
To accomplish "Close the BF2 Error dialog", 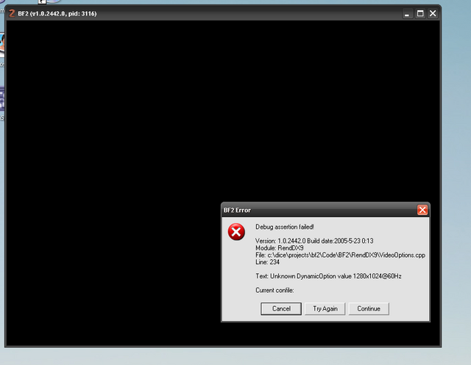I will coord(422,210).
